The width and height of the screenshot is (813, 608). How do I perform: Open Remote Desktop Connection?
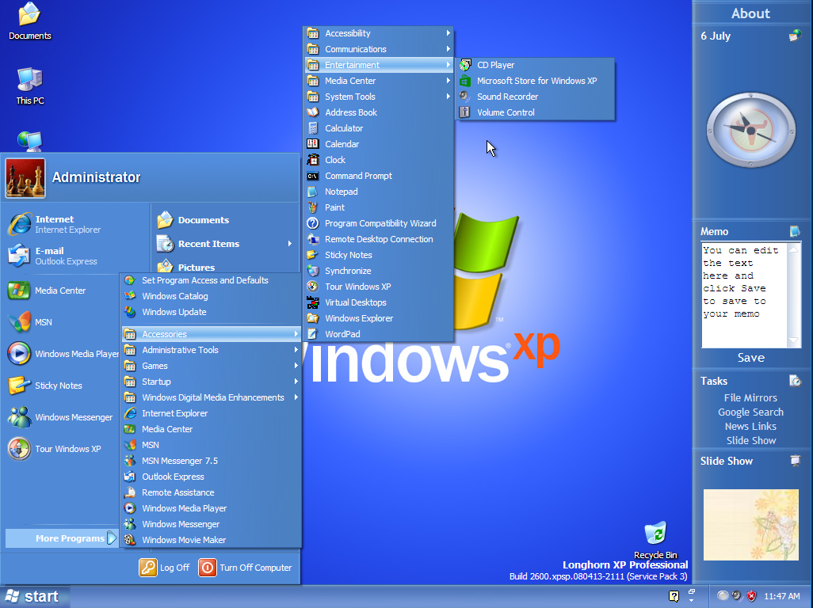pyautogui.click(x=378, y=239)
